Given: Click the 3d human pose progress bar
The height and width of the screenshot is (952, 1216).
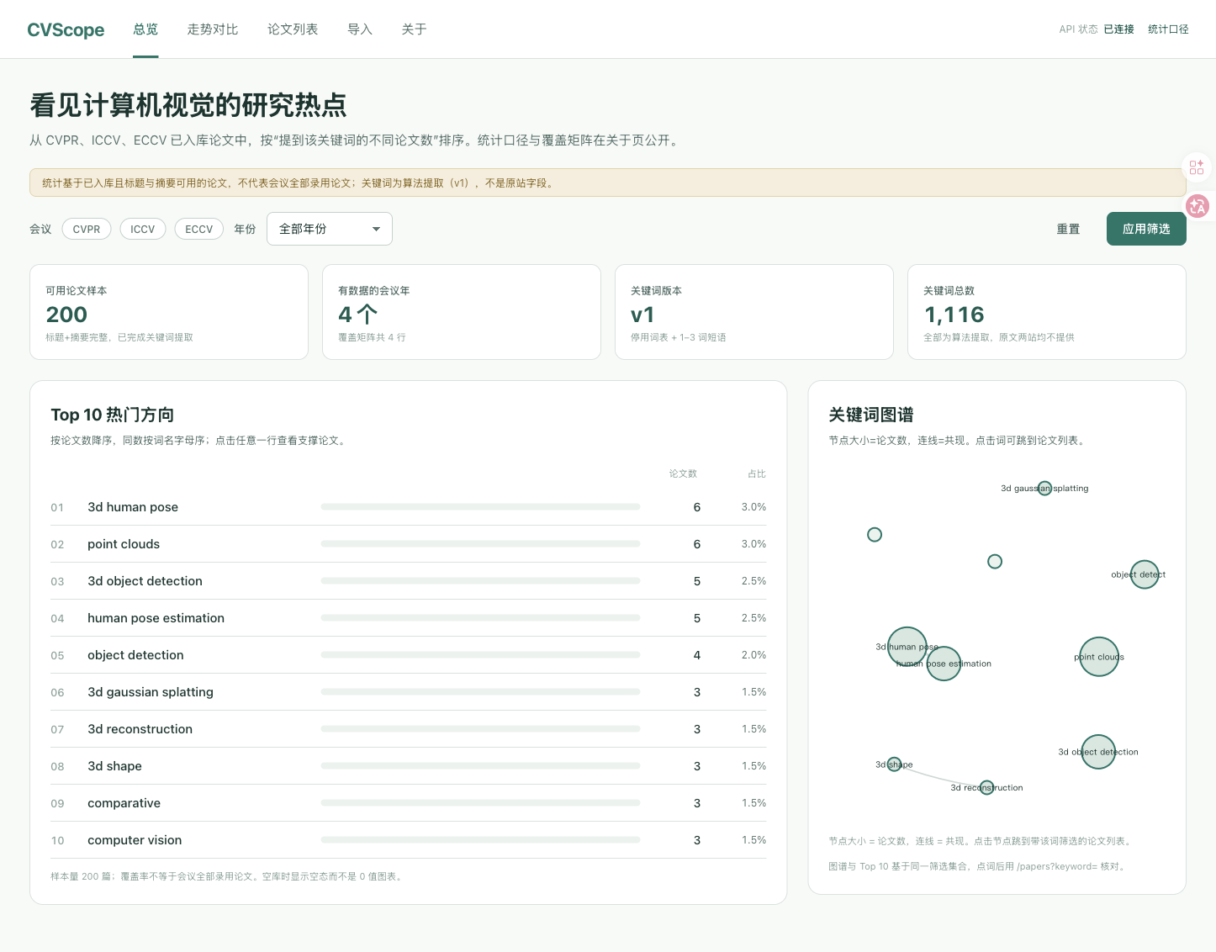Looking at the screenshot, I should (480, 507).
